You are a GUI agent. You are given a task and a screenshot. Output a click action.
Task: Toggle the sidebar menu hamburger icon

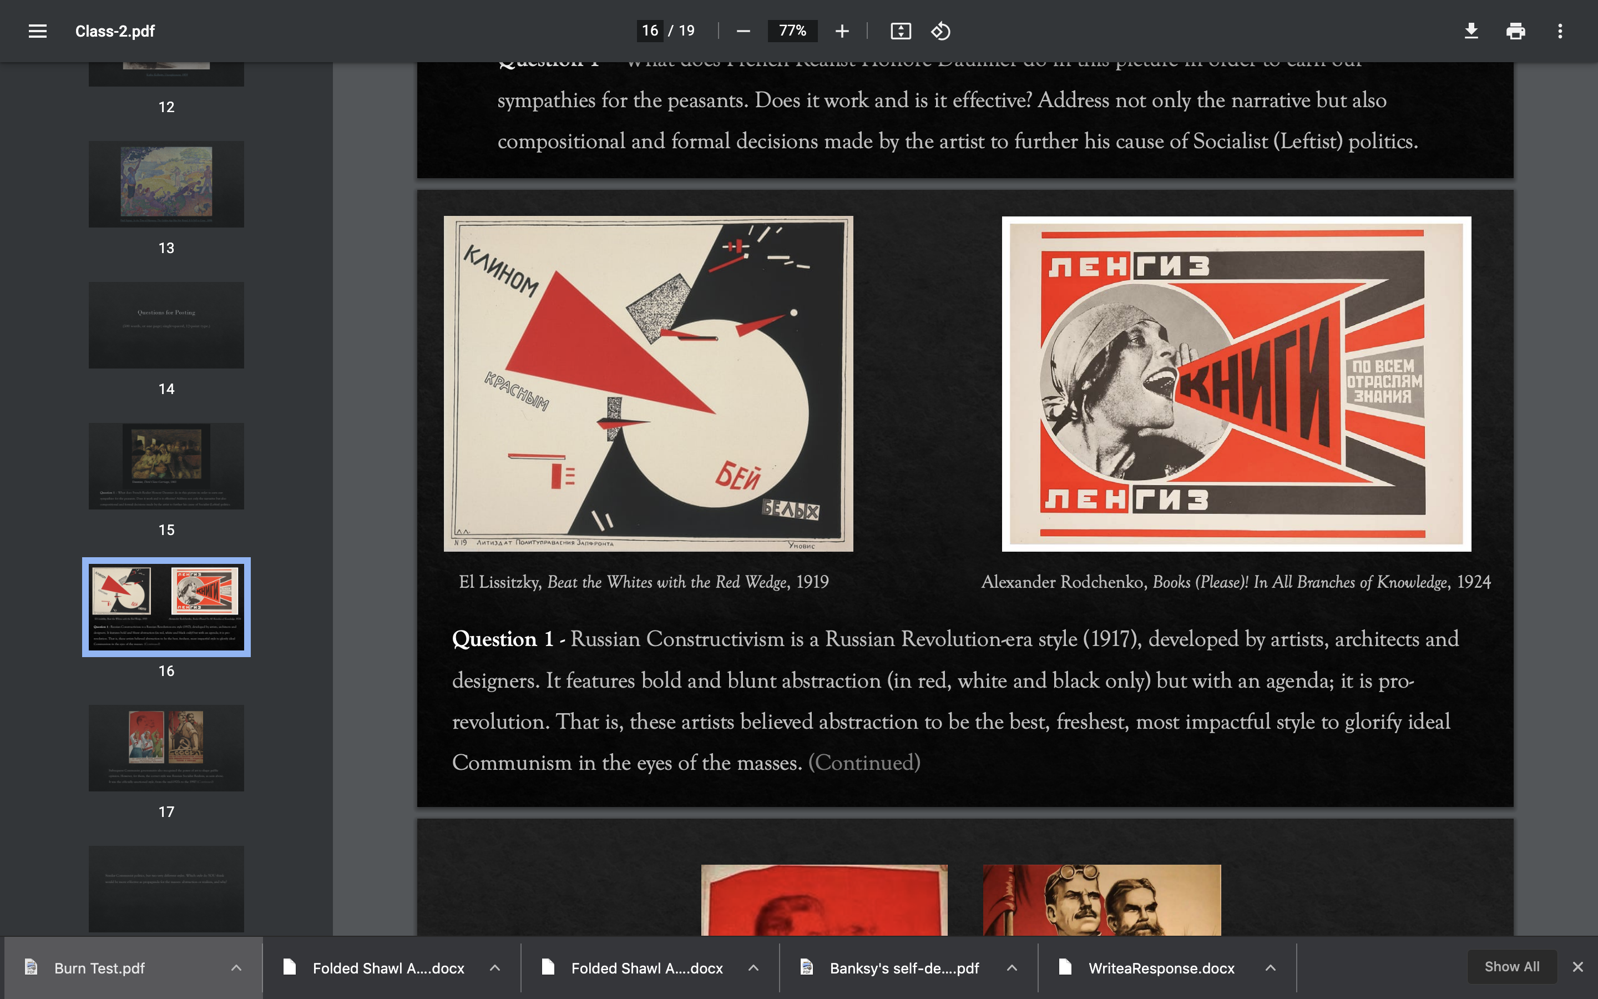tap(38, 31)
